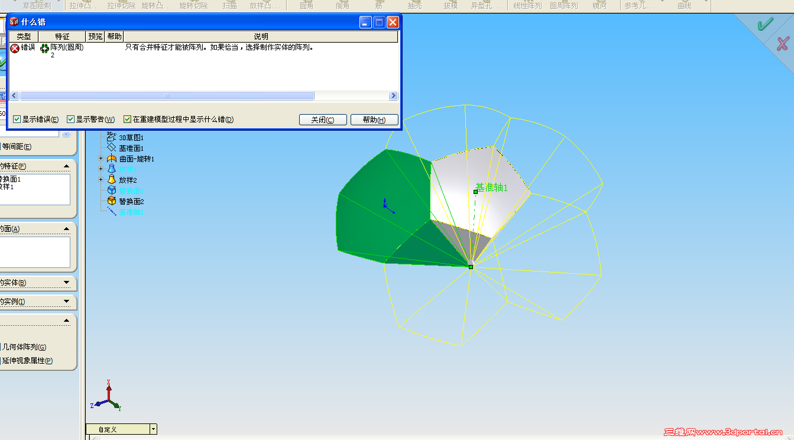Click the 预览 column header
The width and height of the screenshot is (794, 440).
click(95, 37)
